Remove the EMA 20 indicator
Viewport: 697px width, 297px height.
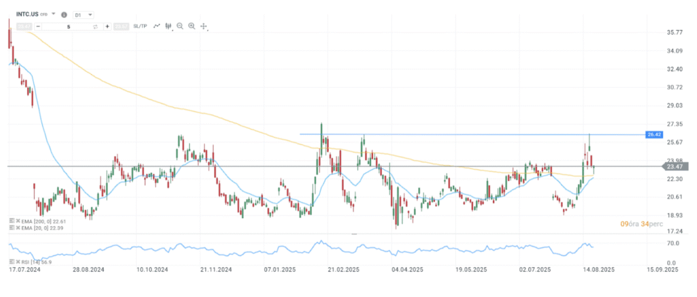(16, 228)
